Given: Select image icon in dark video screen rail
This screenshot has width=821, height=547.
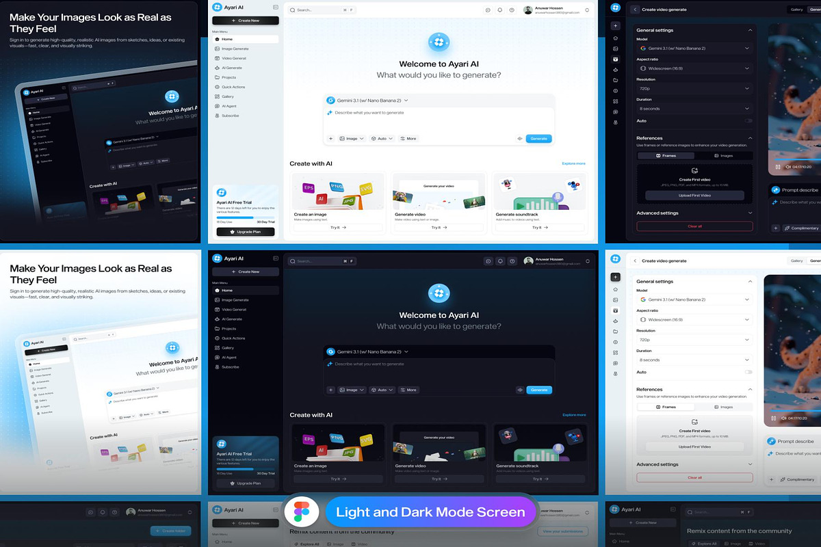Looking at the screenshot, I should (x=615, y=49).
